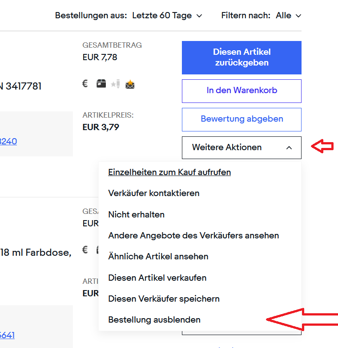This screenshot has width=338, height=348.
Task: Open the 'Filtern nach: Alle' dropdown
Action: 288,16
